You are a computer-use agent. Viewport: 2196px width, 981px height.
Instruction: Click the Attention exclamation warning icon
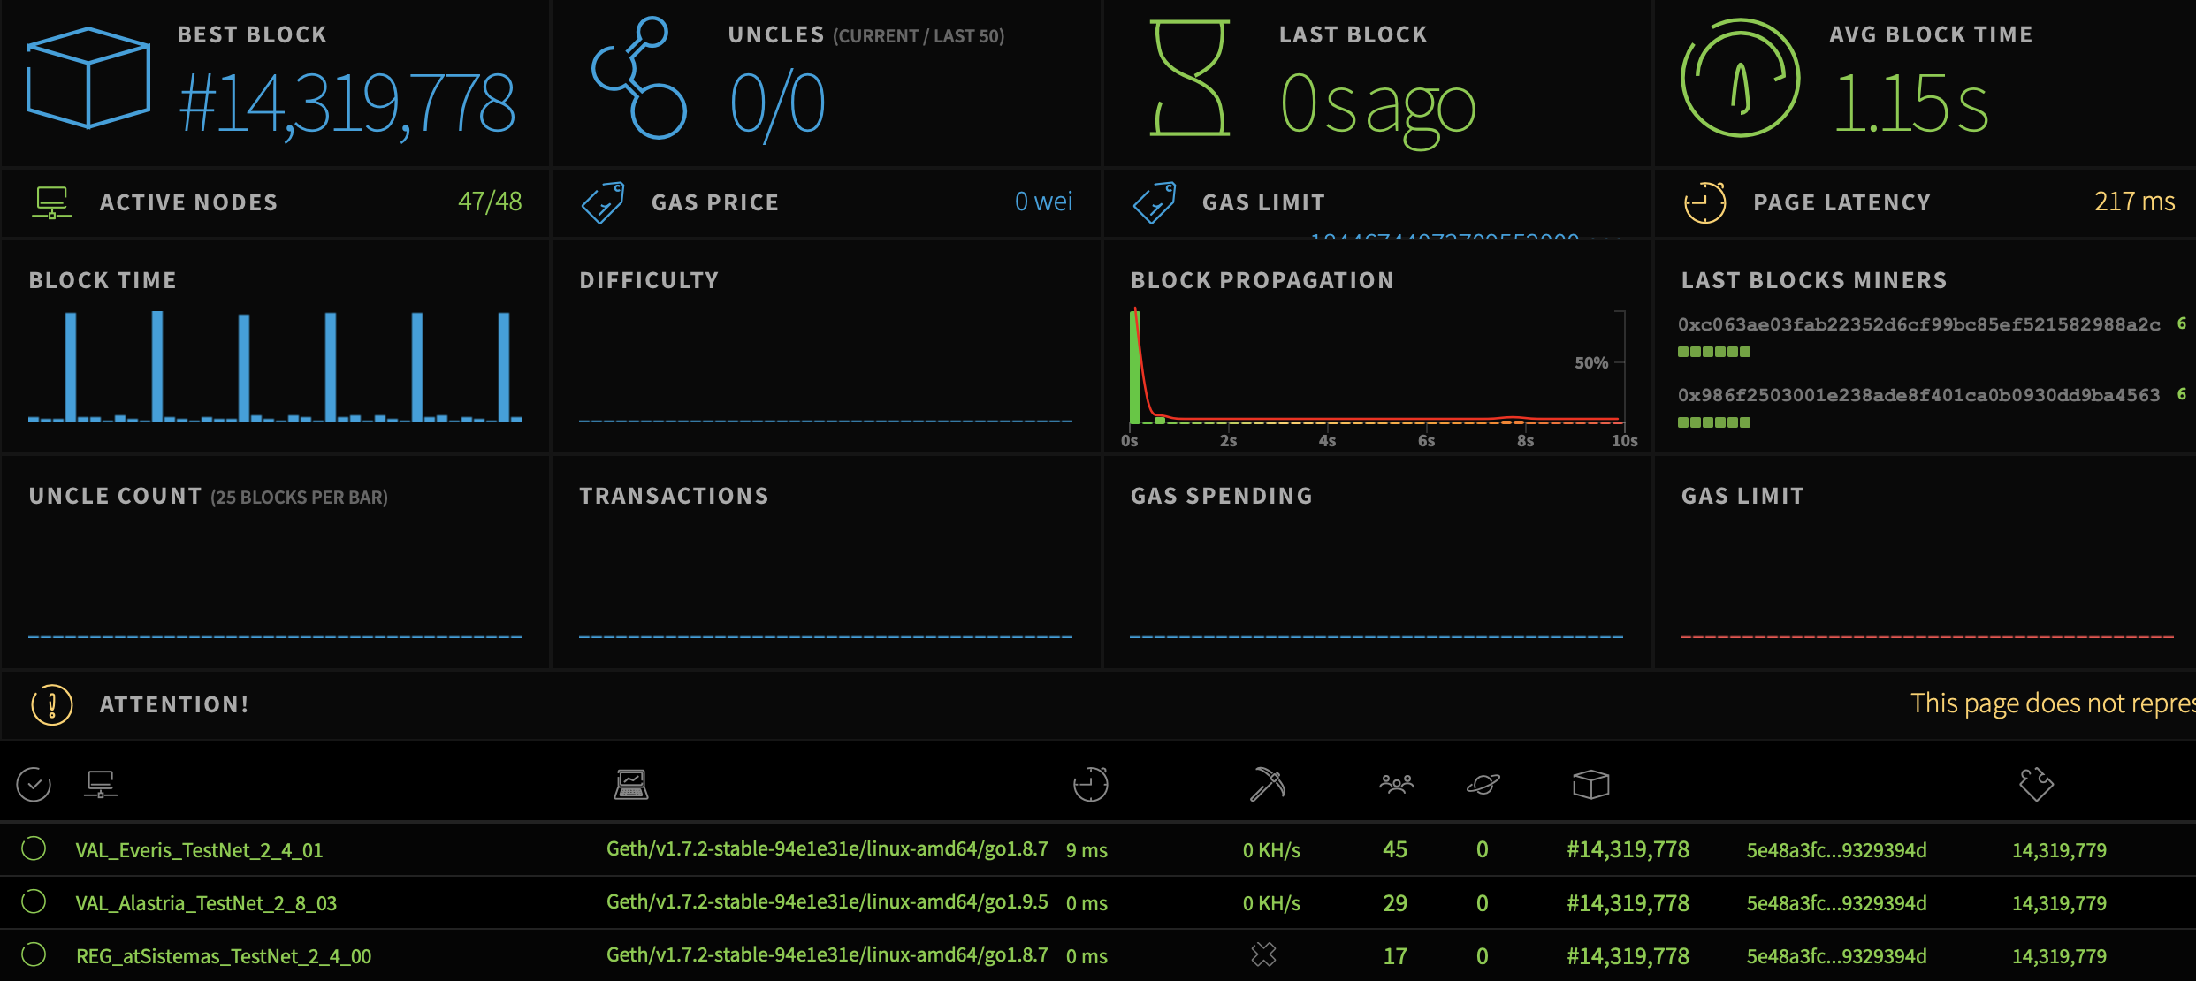coord(51,704)
